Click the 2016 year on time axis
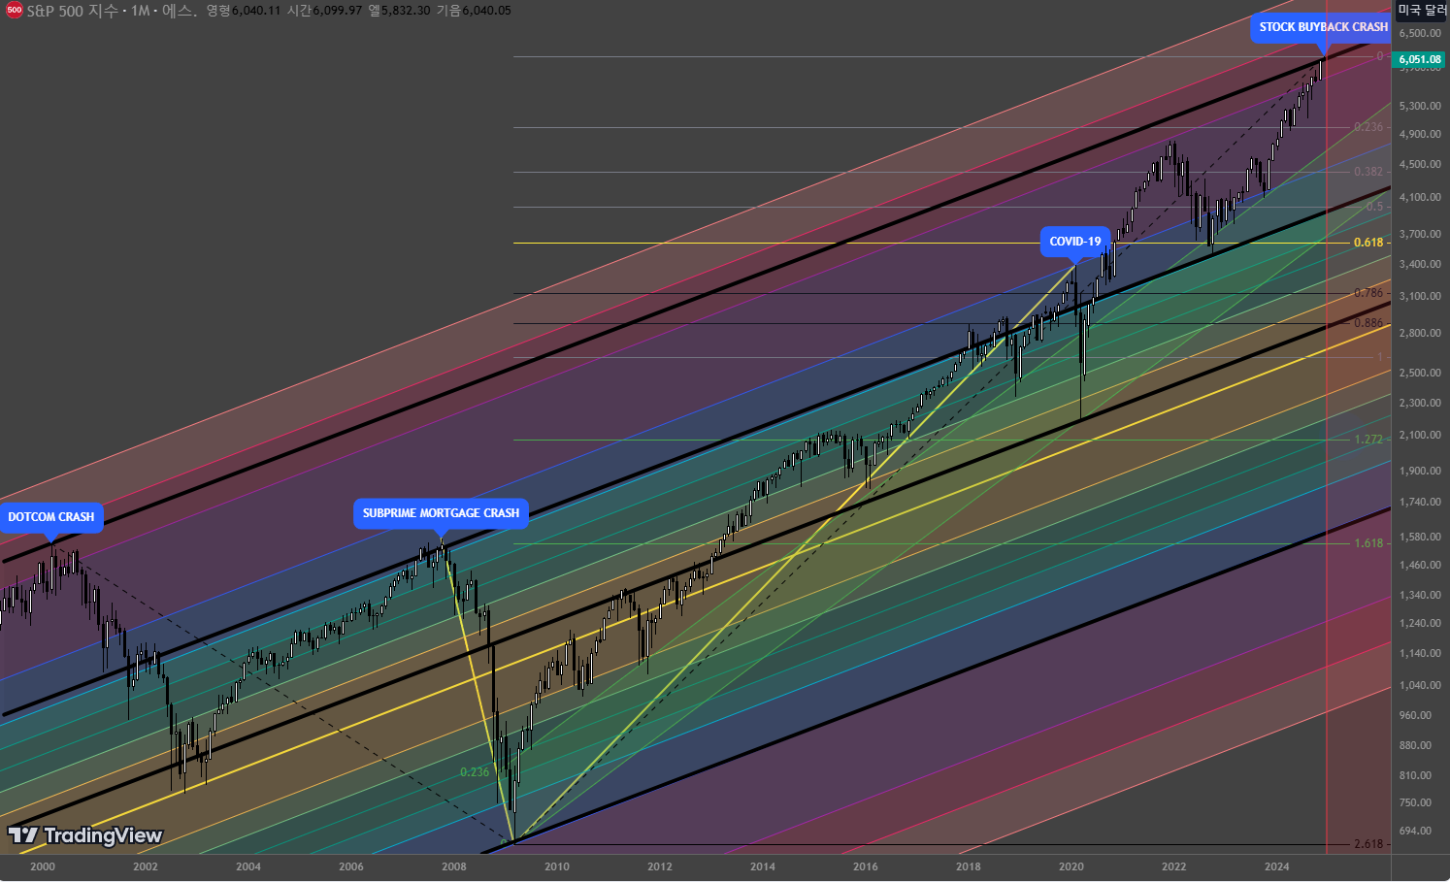 (866, 866)
